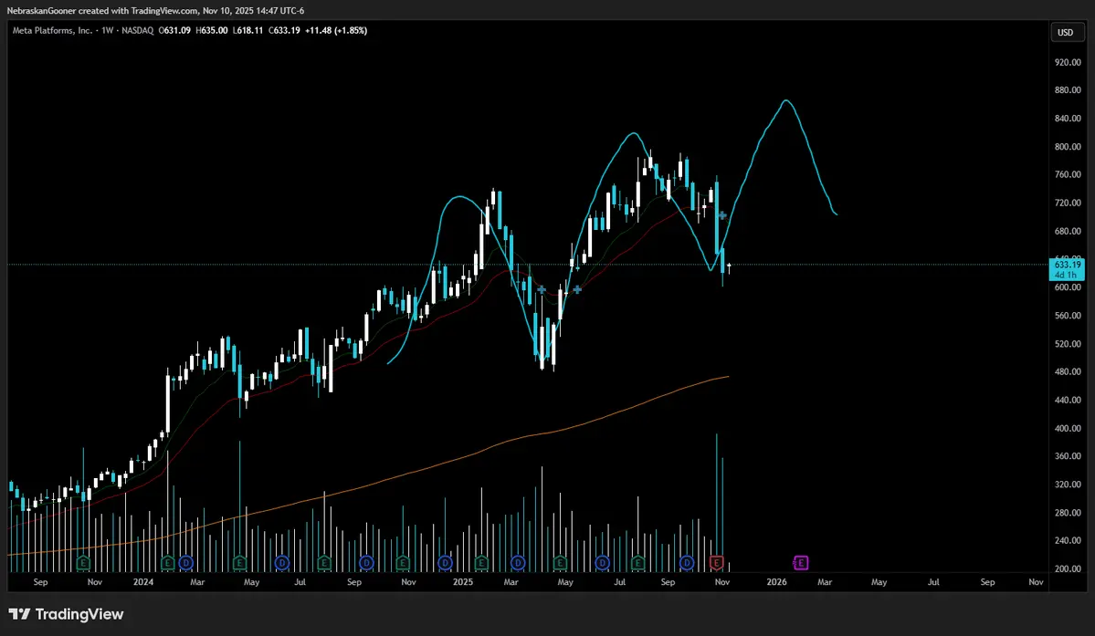Click the February 2024 blue dividend marker
Image resolution: width=1095 pixels, height=636 pixels.
(x=185, y=562)
